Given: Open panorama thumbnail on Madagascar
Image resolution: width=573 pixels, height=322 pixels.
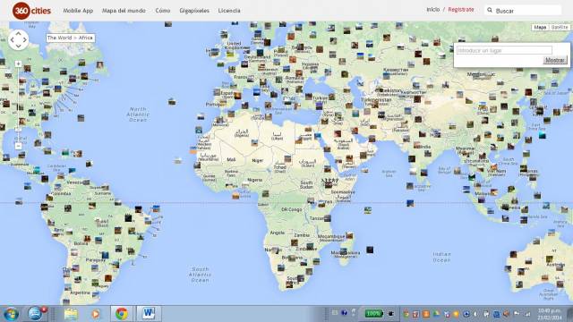Looking at the screenshot, I should [343, 251].
